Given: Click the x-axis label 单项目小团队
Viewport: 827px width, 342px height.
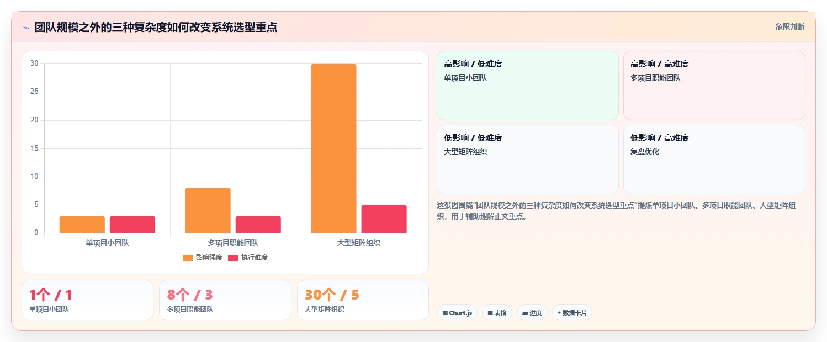Looking at the screenshot, I should tap(107, 243).
